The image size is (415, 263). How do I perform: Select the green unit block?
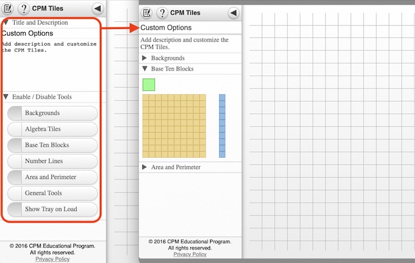[149, 85]
